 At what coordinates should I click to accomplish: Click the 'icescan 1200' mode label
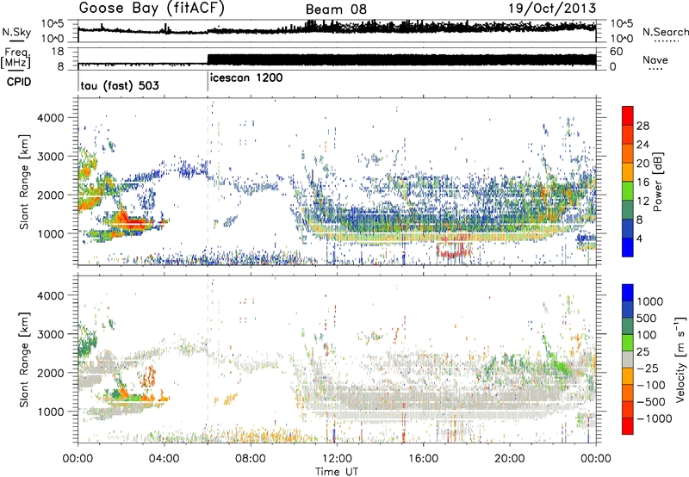pyautogui.click(x=246, y=78)
